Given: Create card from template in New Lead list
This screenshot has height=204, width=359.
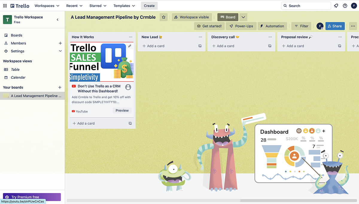Looking at the screenshot, I should click(200, 46).
